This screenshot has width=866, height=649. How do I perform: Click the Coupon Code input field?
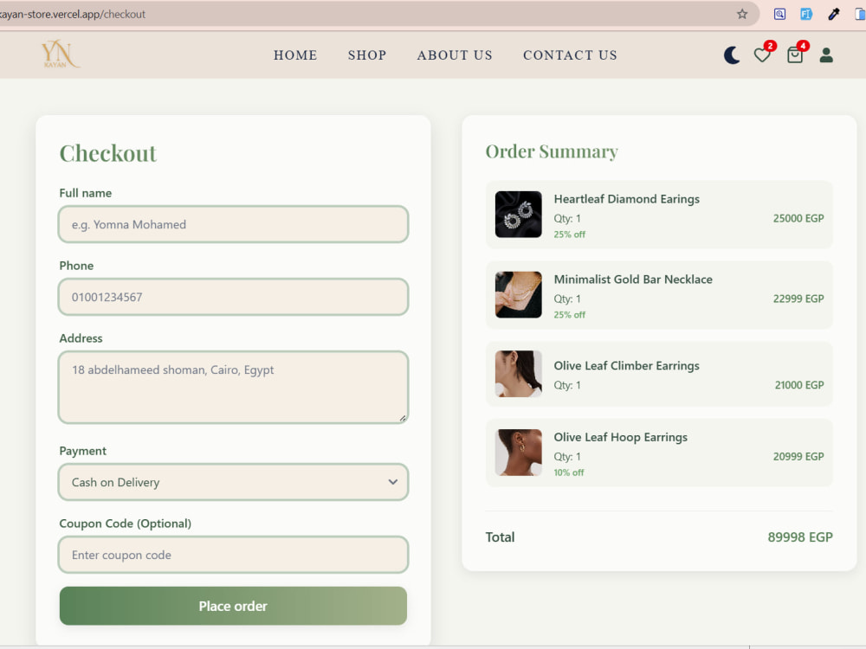tap(233, 555)
